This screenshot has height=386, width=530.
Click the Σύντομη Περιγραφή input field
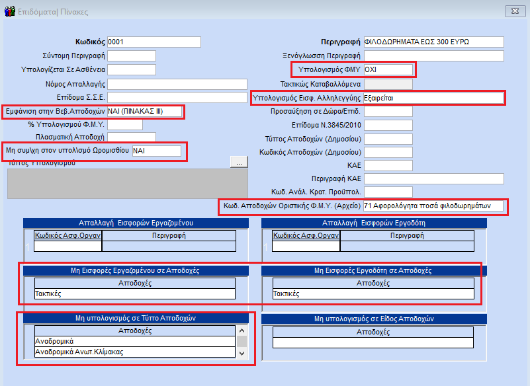pos(131,56)
